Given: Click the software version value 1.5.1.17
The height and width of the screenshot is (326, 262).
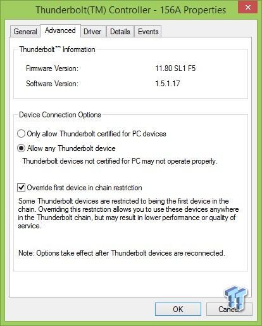Looking at the screenshot, I should pyautogui.click(x=168, y=84).
